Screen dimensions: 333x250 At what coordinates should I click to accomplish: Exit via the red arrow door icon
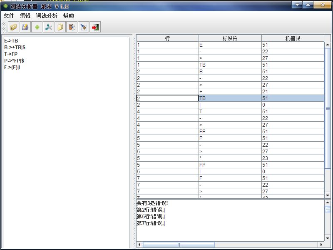click(95, 27)
